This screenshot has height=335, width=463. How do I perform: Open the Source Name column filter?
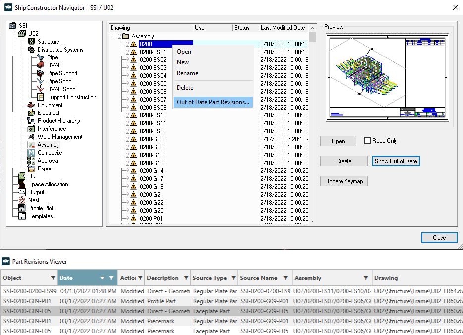click(x=285, y=278)
